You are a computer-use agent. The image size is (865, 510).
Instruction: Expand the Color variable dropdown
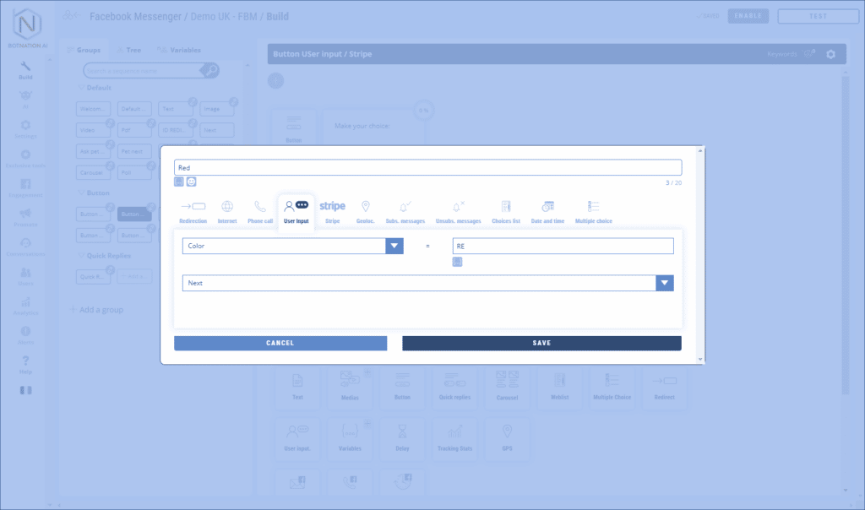(394, 246)
